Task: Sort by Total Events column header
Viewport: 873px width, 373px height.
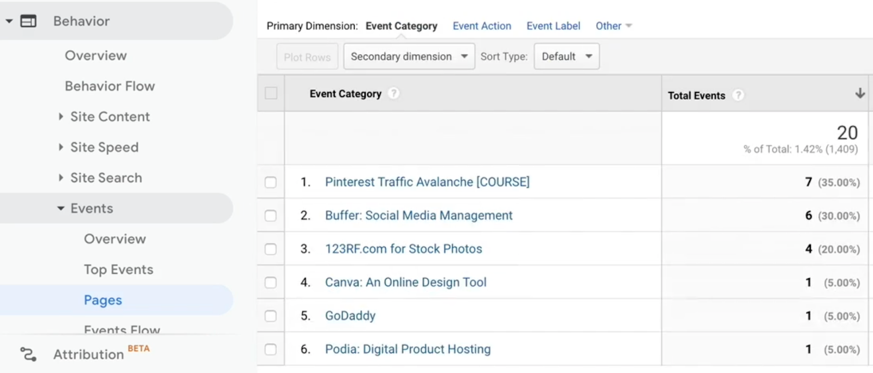Action: pos(696,95)
